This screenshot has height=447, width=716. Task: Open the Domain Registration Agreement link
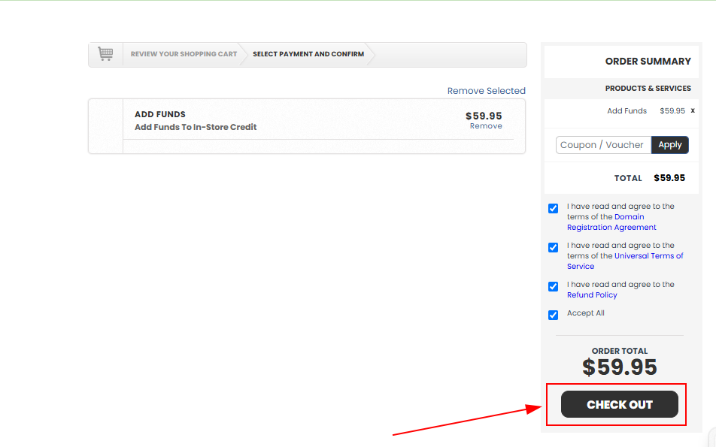pyautogui.click(x=611, y=222)
